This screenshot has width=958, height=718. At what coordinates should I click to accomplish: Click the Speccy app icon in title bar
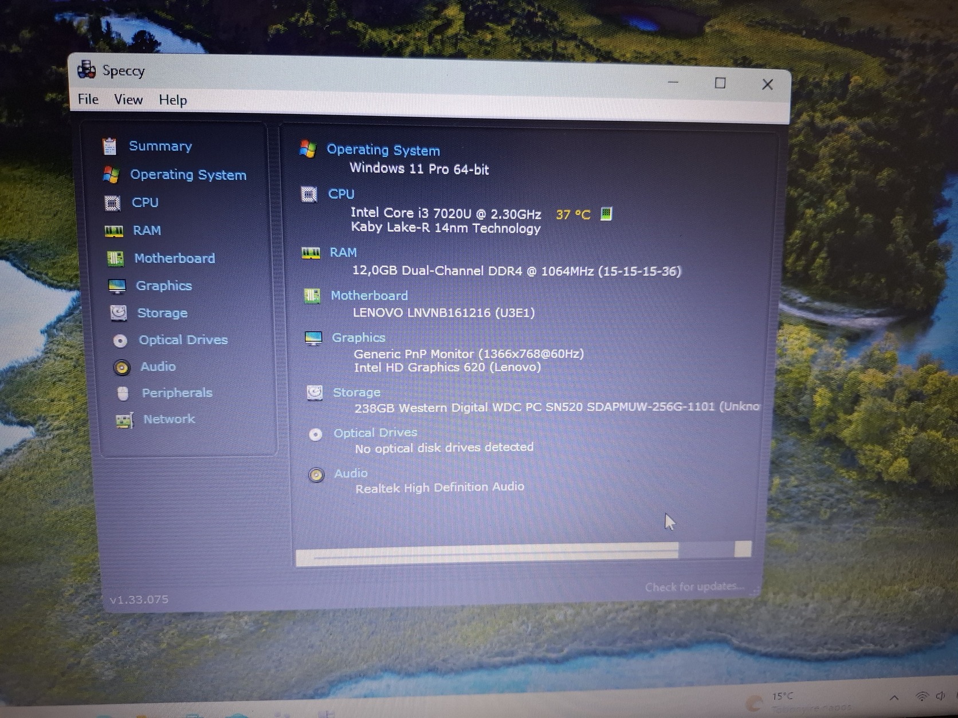[87, 69]
